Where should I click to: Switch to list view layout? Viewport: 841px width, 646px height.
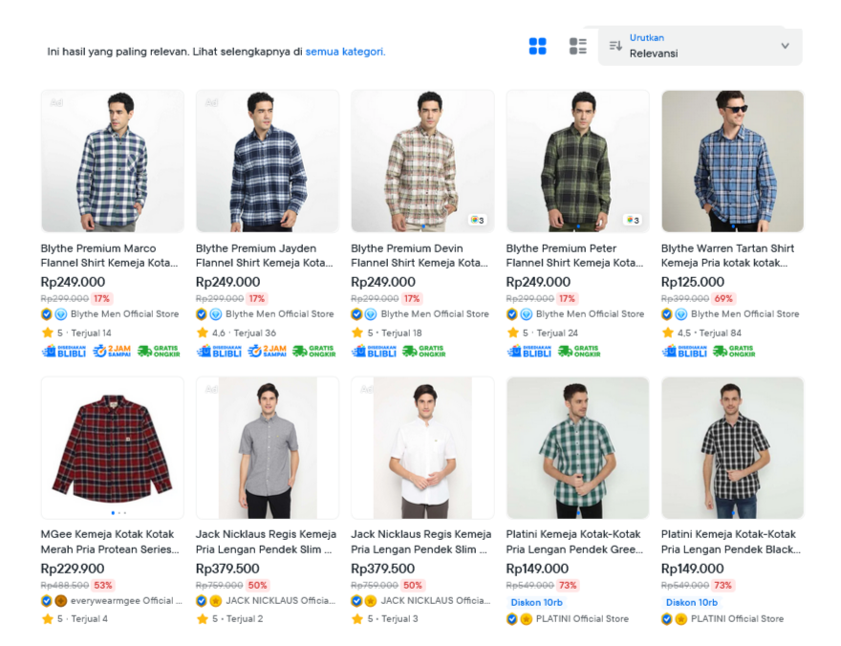click(x=577, y=47)
